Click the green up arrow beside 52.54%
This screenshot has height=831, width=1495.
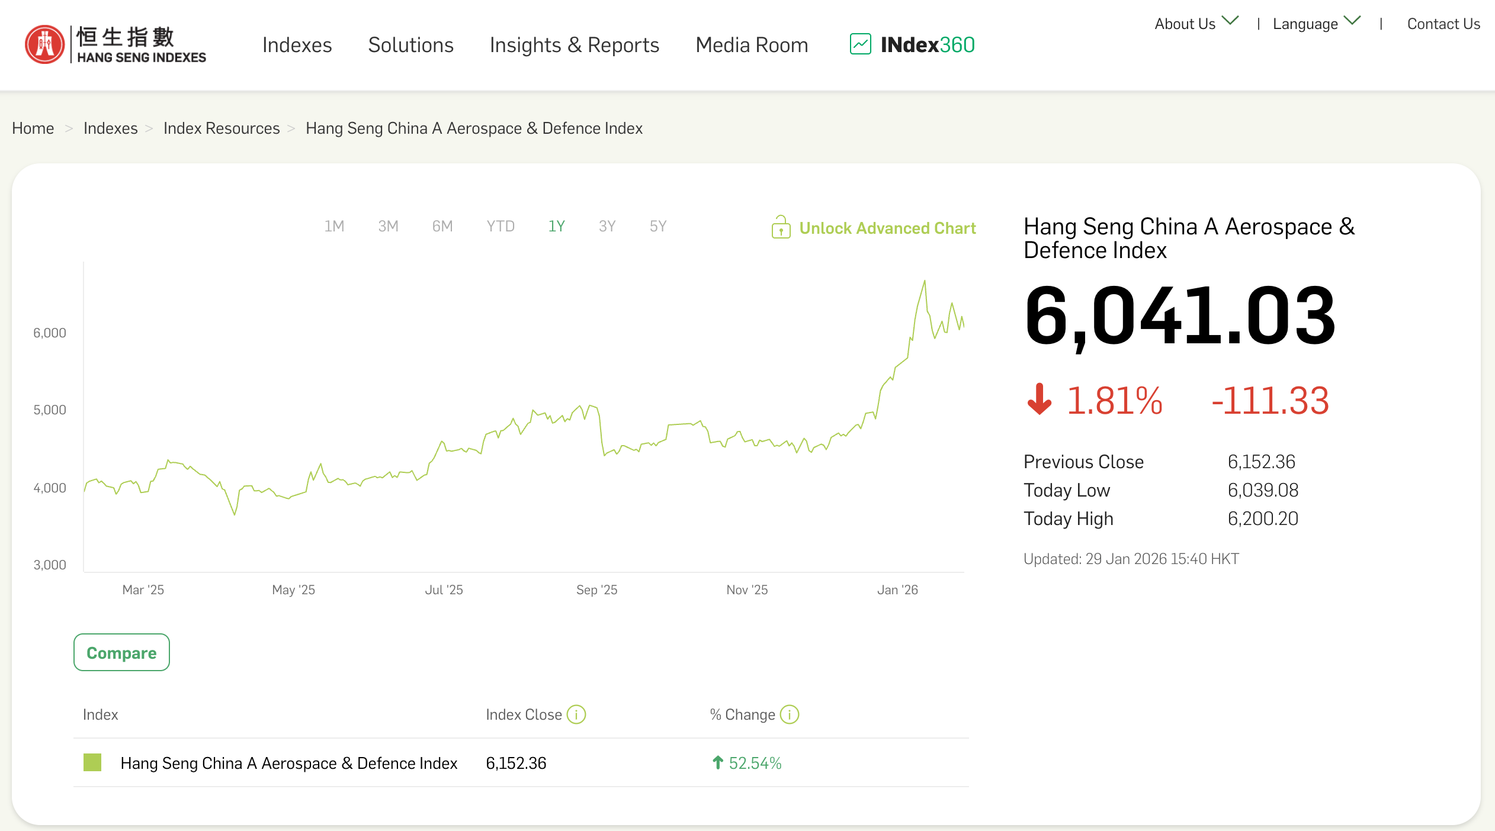(717, 763)
